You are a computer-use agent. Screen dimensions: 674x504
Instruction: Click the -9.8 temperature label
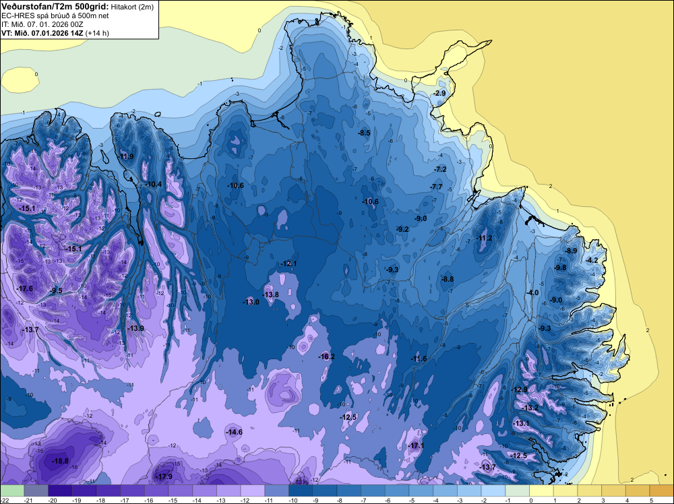tap(560, 267)
